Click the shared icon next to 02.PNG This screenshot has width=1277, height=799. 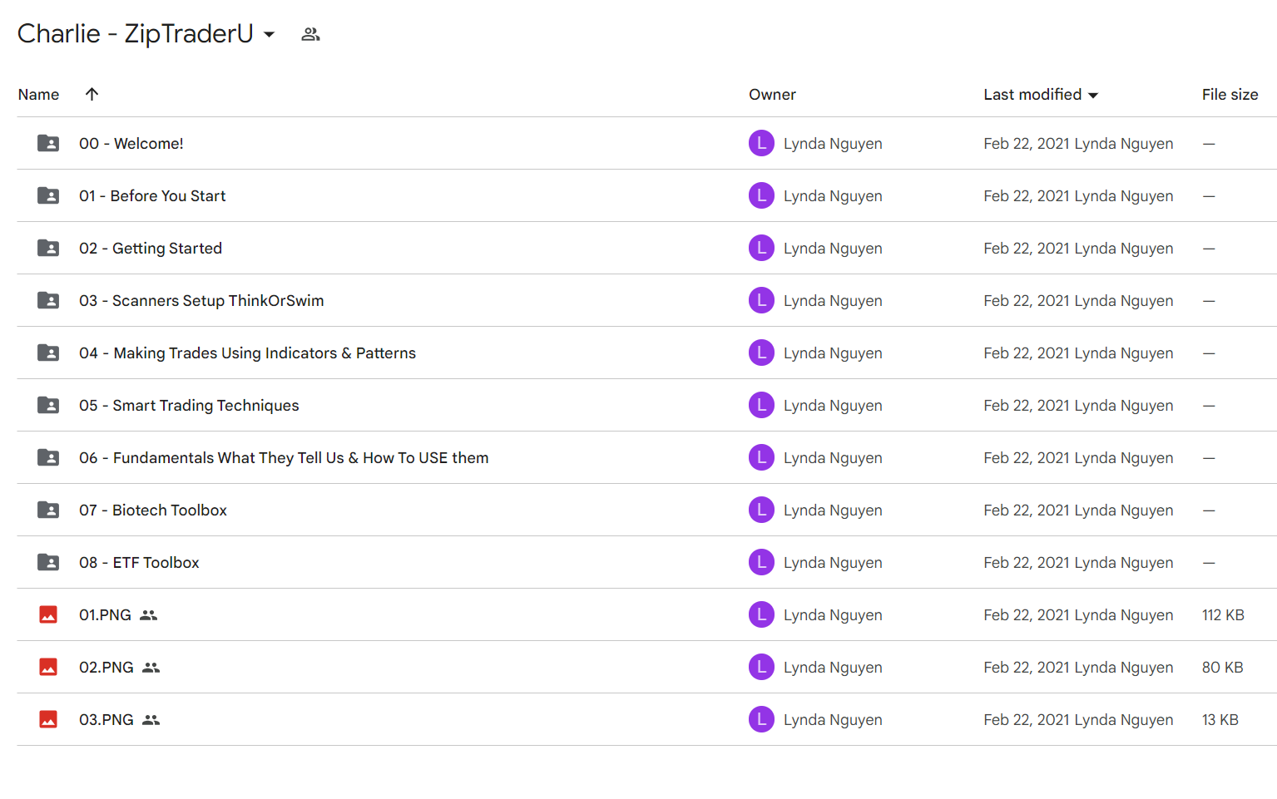pyautogui.click(x=151, y=668)
